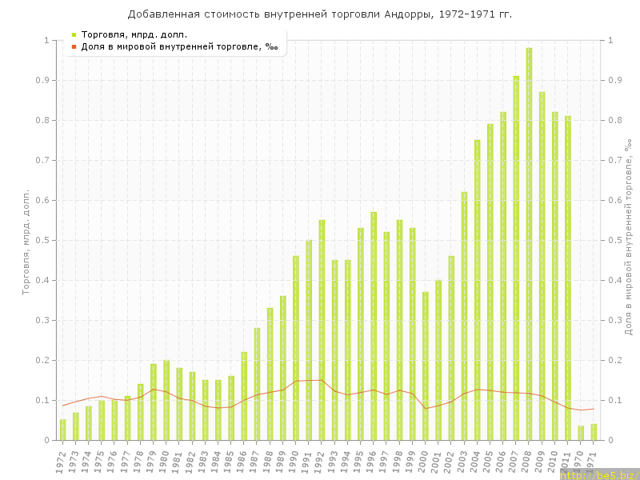Click the green legend marker for Торговля

[x=74, y=34]
